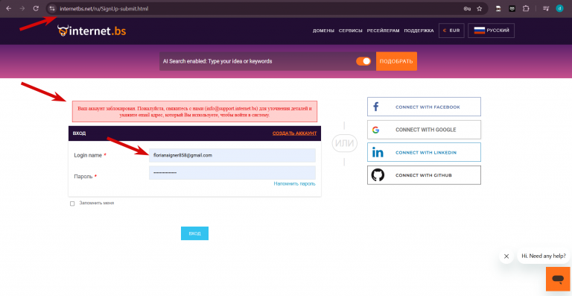The image size is (572, 296).
Task: Click the internet.bs logo
Action: tap(92, 31)
